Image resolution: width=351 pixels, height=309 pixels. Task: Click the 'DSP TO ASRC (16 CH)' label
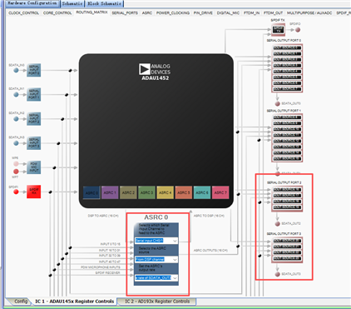103,216
